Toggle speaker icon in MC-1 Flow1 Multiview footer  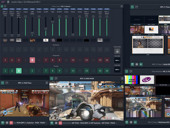point(135,122)
